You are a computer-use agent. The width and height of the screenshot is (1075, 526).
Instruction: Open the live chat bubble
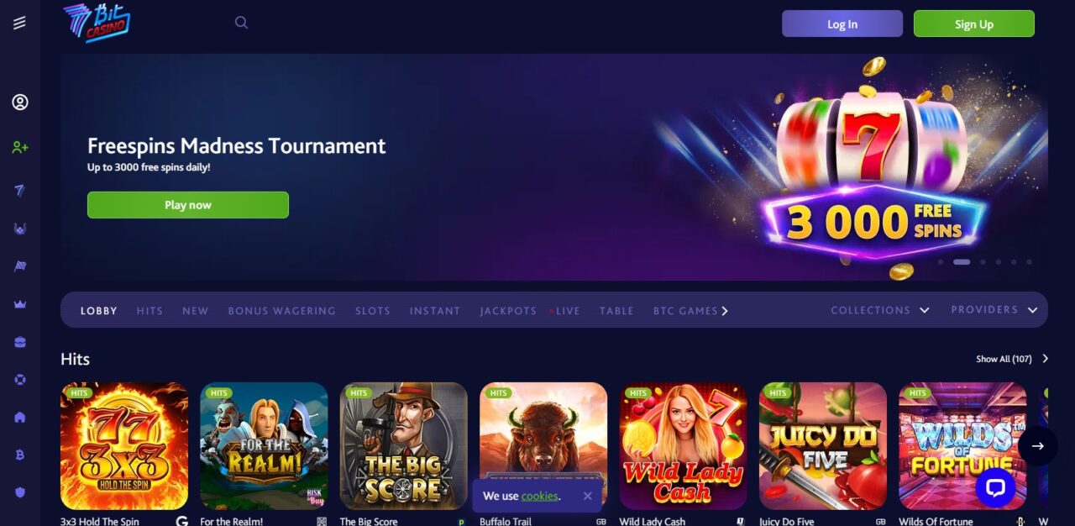click(x=995, y=488)
